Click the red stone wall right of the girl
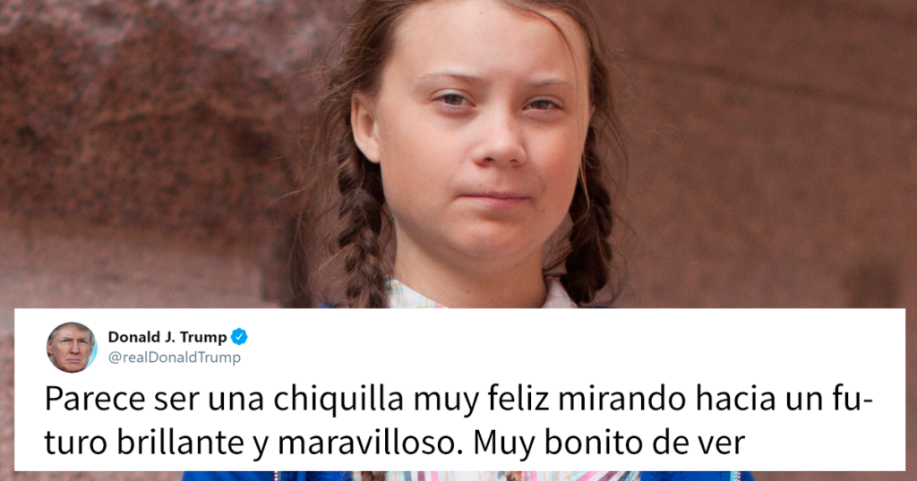917x481 pixels. [772, 152]
